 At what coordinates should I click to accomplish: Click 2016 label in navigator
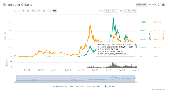pos(35,80)
